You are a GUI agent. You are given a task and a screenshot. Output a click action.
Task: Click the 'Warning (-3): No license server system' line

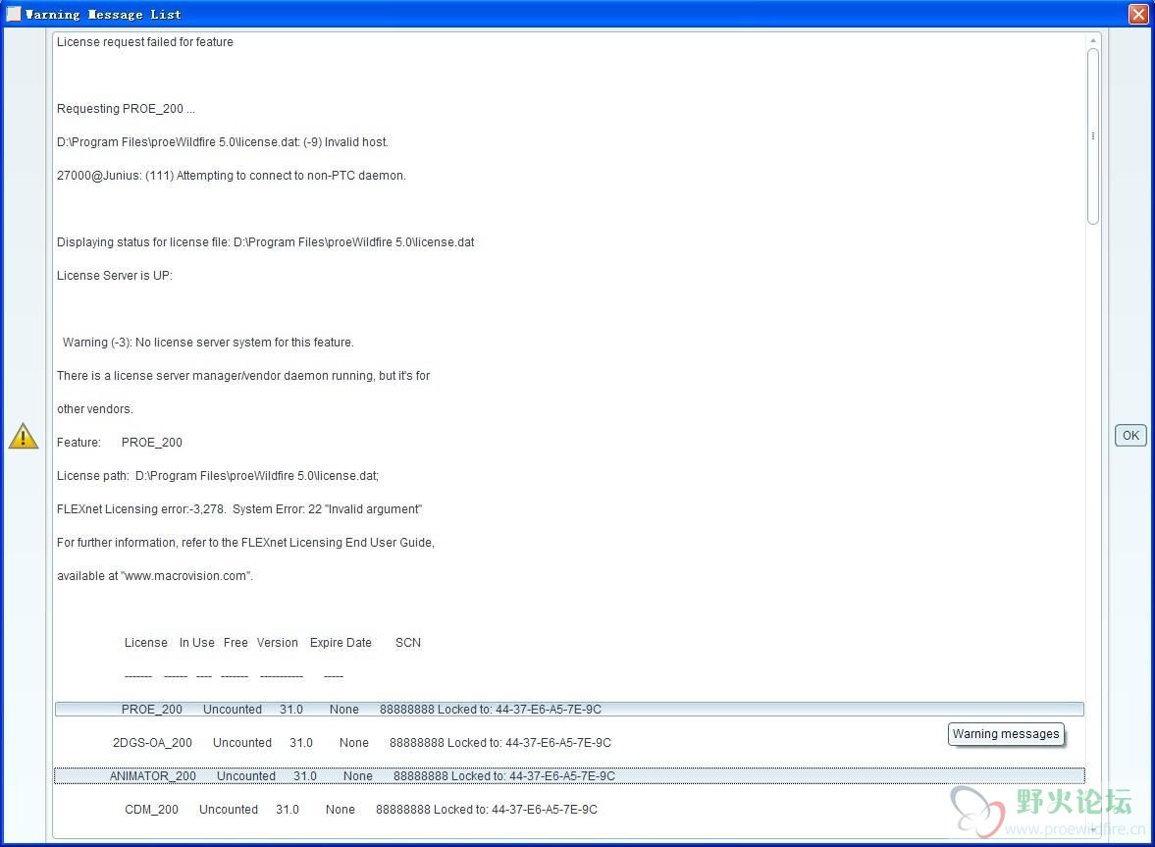click(208, 343)
